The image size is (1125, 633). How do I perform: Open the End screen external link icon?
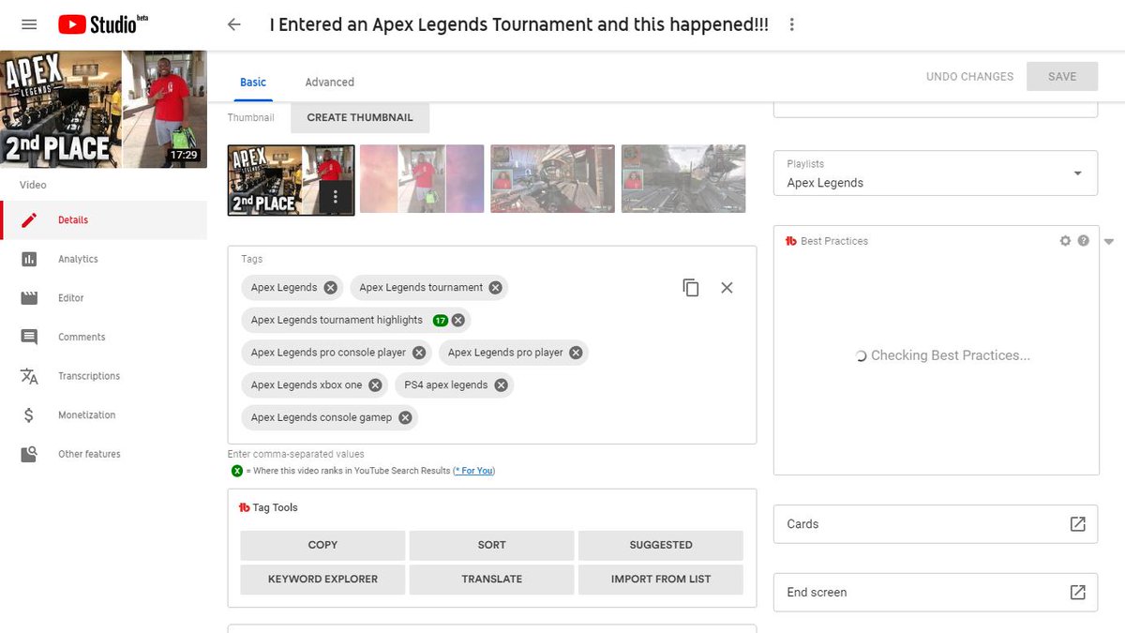(1078, 593)
